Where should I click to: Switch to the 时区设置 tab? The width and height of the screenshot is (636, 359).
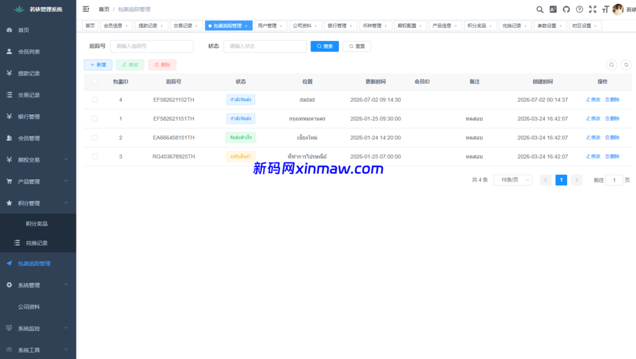[x=581, y=25]
